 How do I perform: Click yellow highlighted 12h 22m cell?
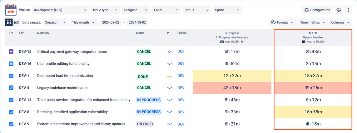232,76
